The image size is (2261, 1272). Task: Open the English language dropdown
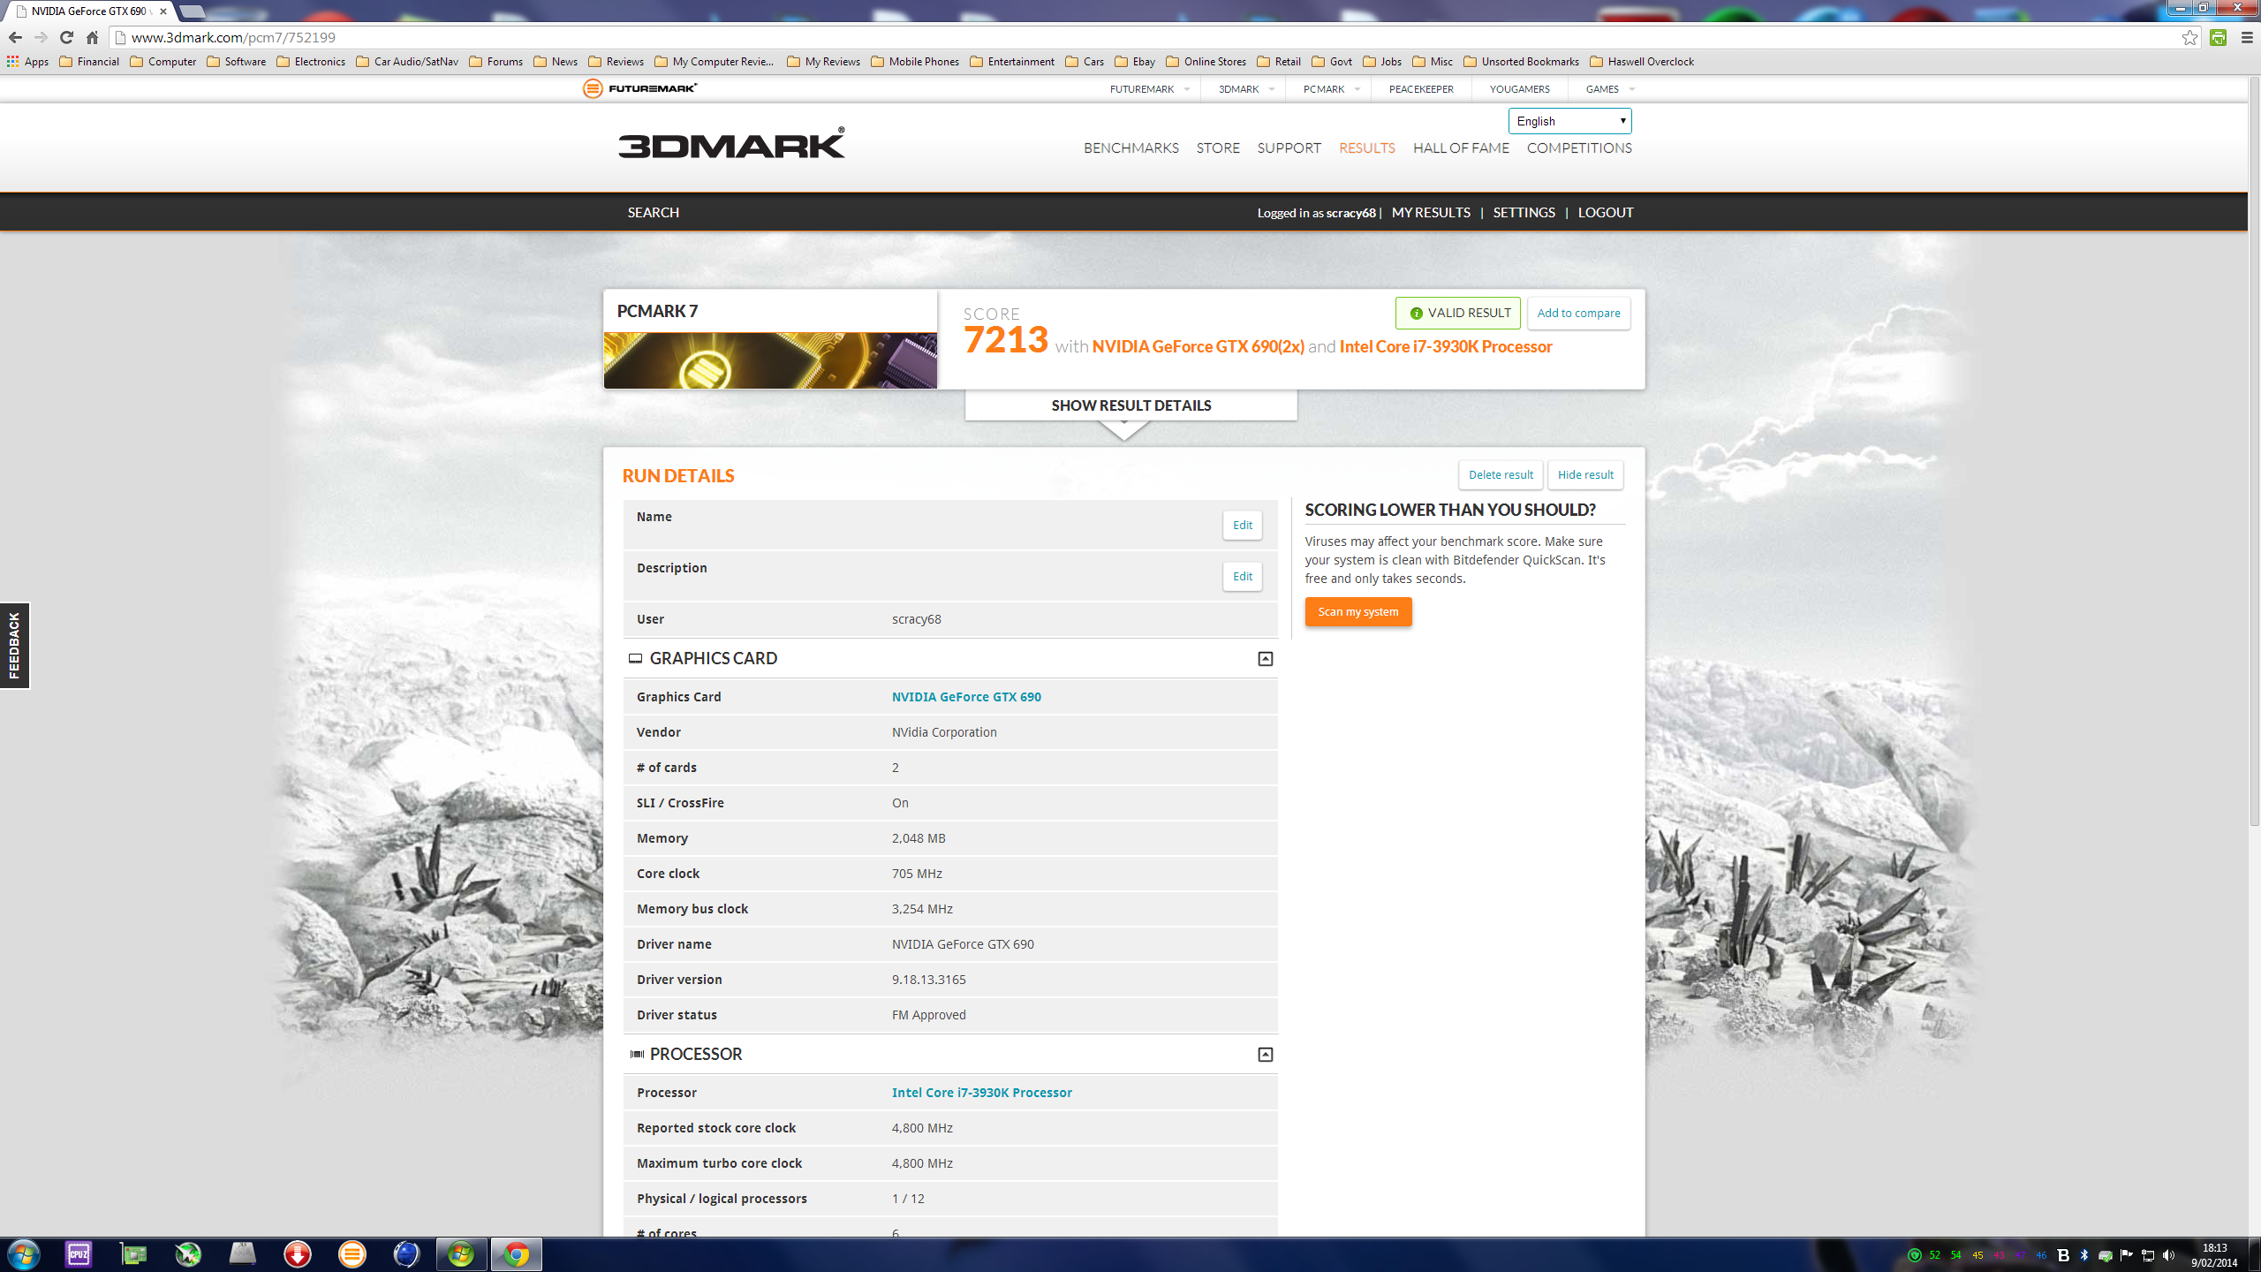coord(1569,121)
